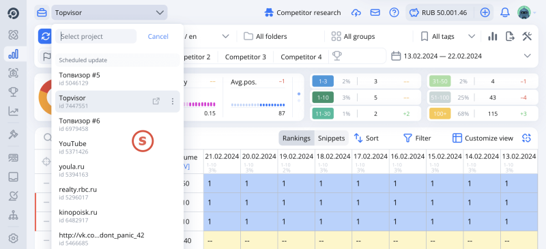546x249 pixels.
Task: Click the 11-30 position range badge
Action: [x=323, y=114]
